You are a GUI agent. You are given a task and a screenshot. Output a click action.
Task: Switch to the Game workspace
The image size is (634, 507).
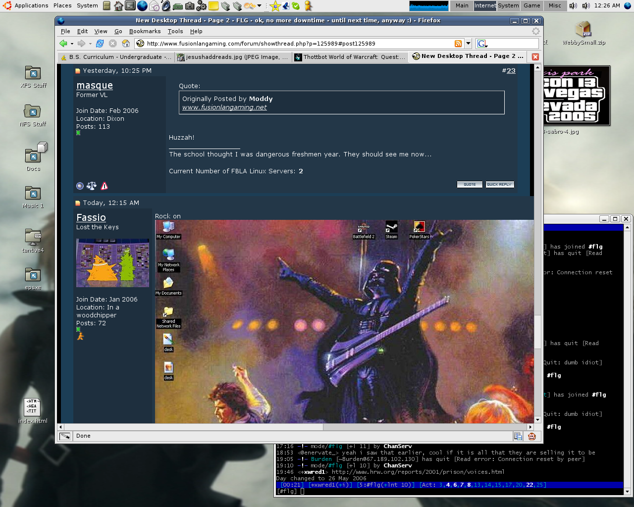point(532,6)
